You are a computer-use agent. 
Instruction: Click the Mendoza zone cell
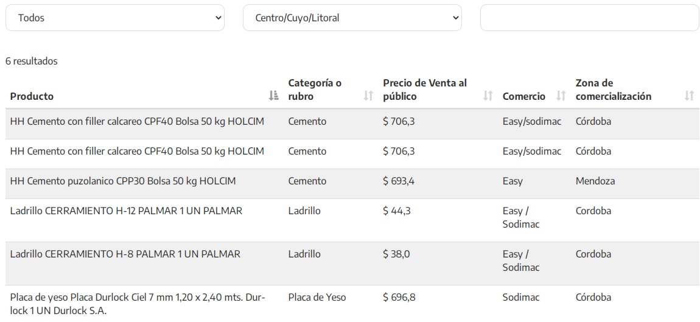[595, 181]
